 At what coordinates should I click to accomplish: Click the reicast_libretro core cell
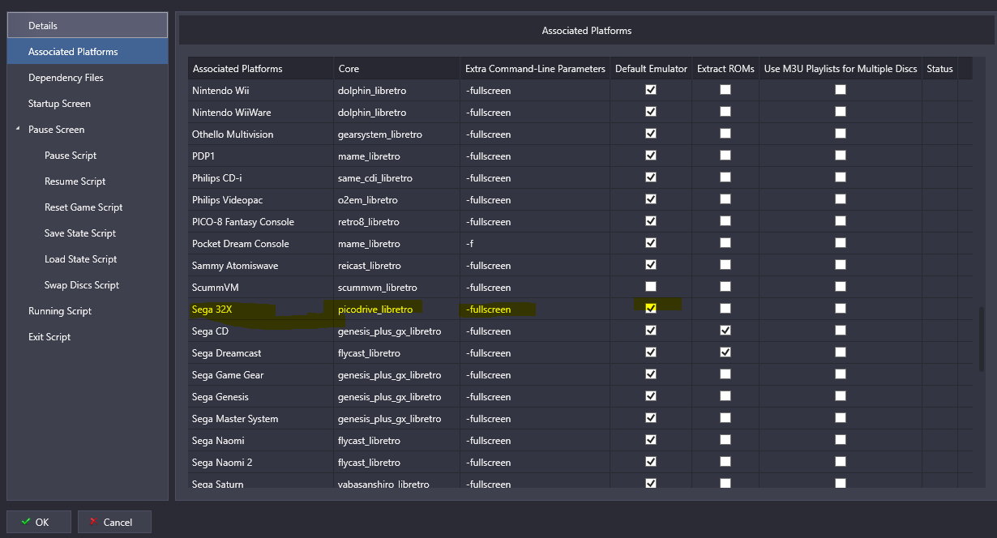click(396, 266)
